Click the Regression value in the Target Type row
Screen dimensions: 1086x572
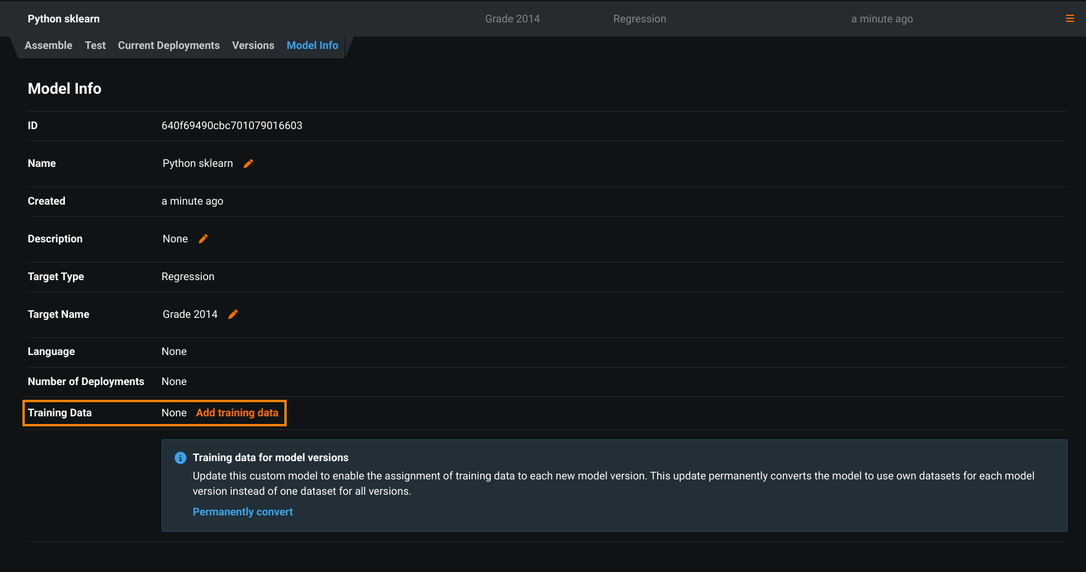click(188, 277)
